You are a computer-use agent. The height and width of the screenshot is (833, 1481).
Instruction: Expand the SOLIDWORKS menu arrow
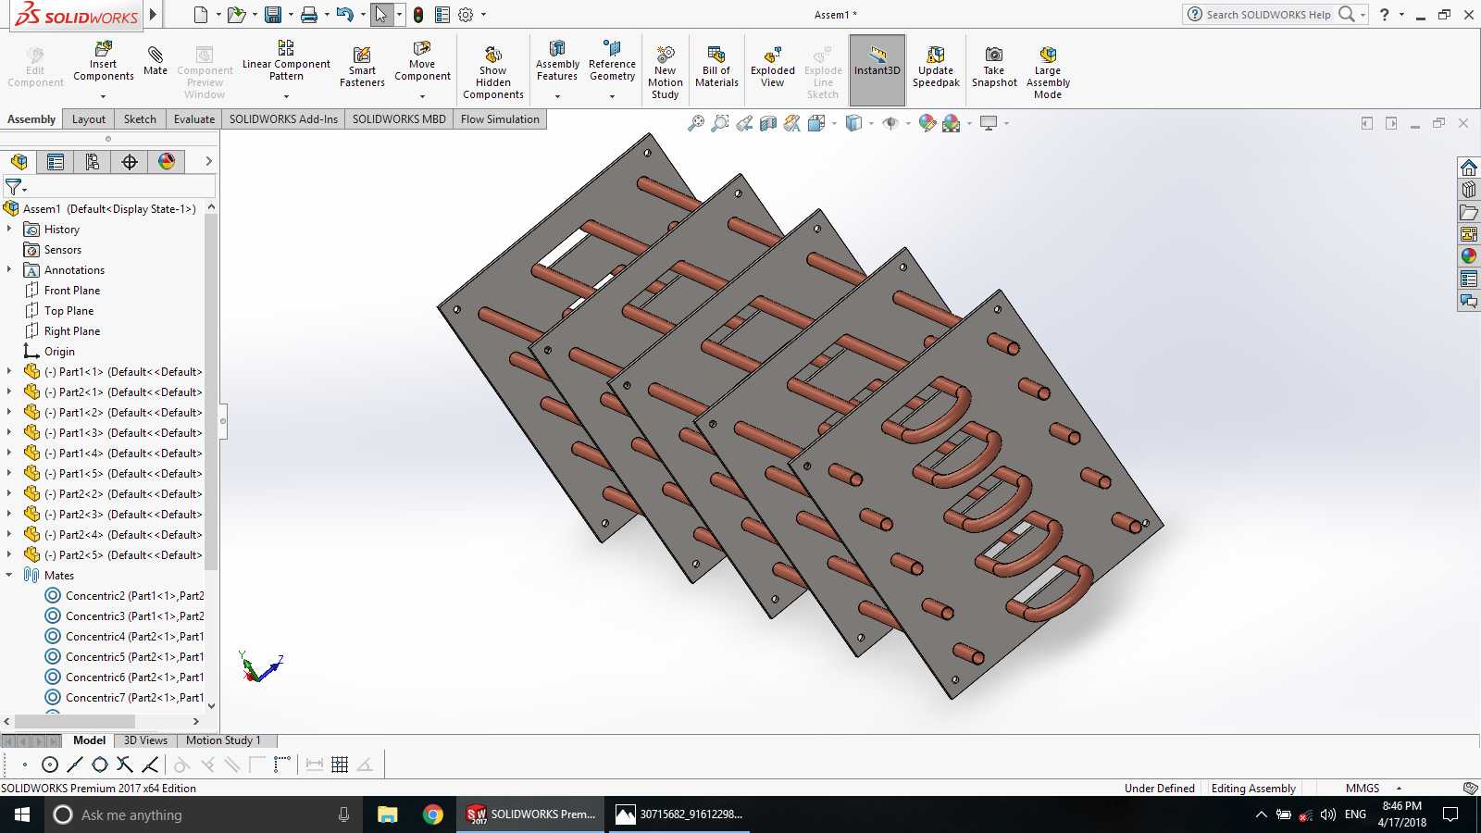tap(154, 14)
